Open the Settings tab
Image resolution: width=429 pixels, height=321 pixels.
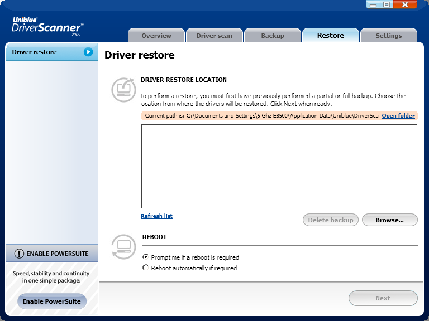tap(388, 36)
